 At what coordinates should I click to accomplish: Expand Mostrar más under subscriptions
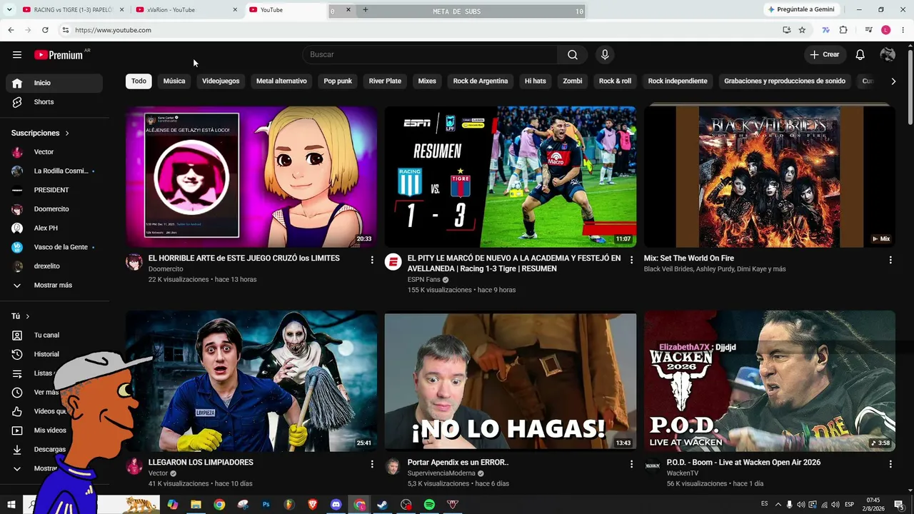coord(54,286)
